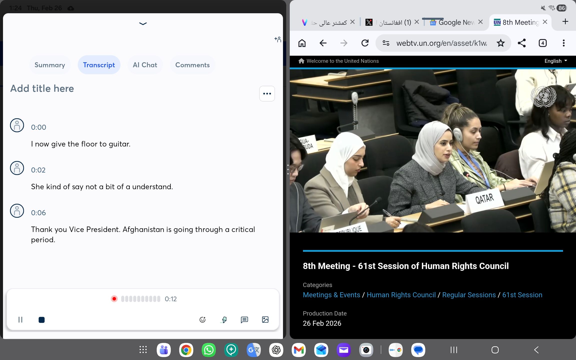Expand the English language dropdown

(x=555, y=61)
